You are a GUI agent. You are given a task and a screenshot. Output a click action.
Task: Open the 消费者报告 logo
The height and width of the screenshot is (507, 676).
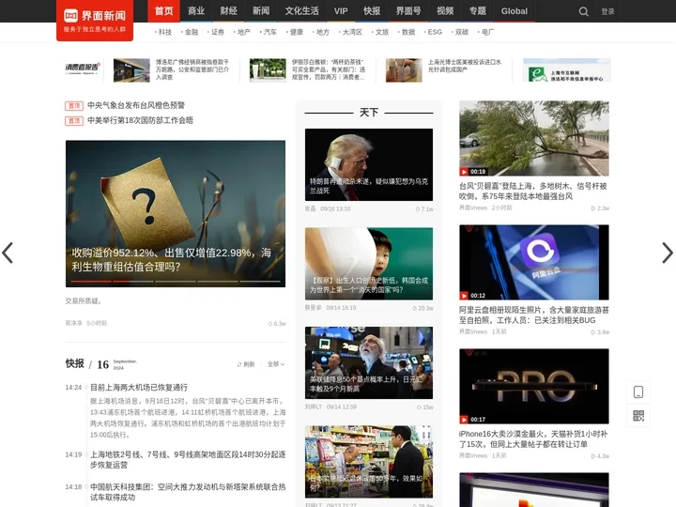pyautogui.click(x=83, y=69)
